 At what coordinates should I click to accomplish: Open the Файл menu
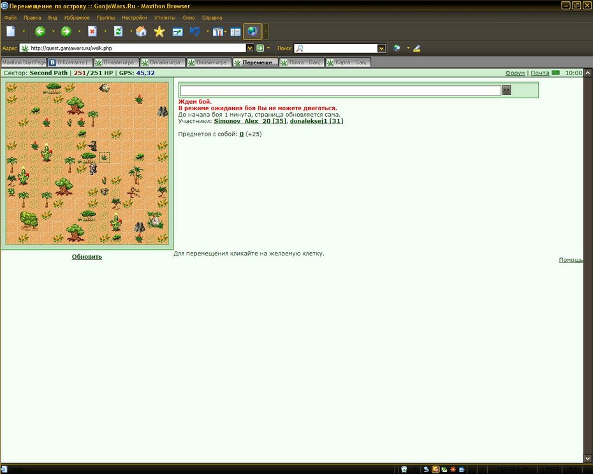[x=10, y=17]
